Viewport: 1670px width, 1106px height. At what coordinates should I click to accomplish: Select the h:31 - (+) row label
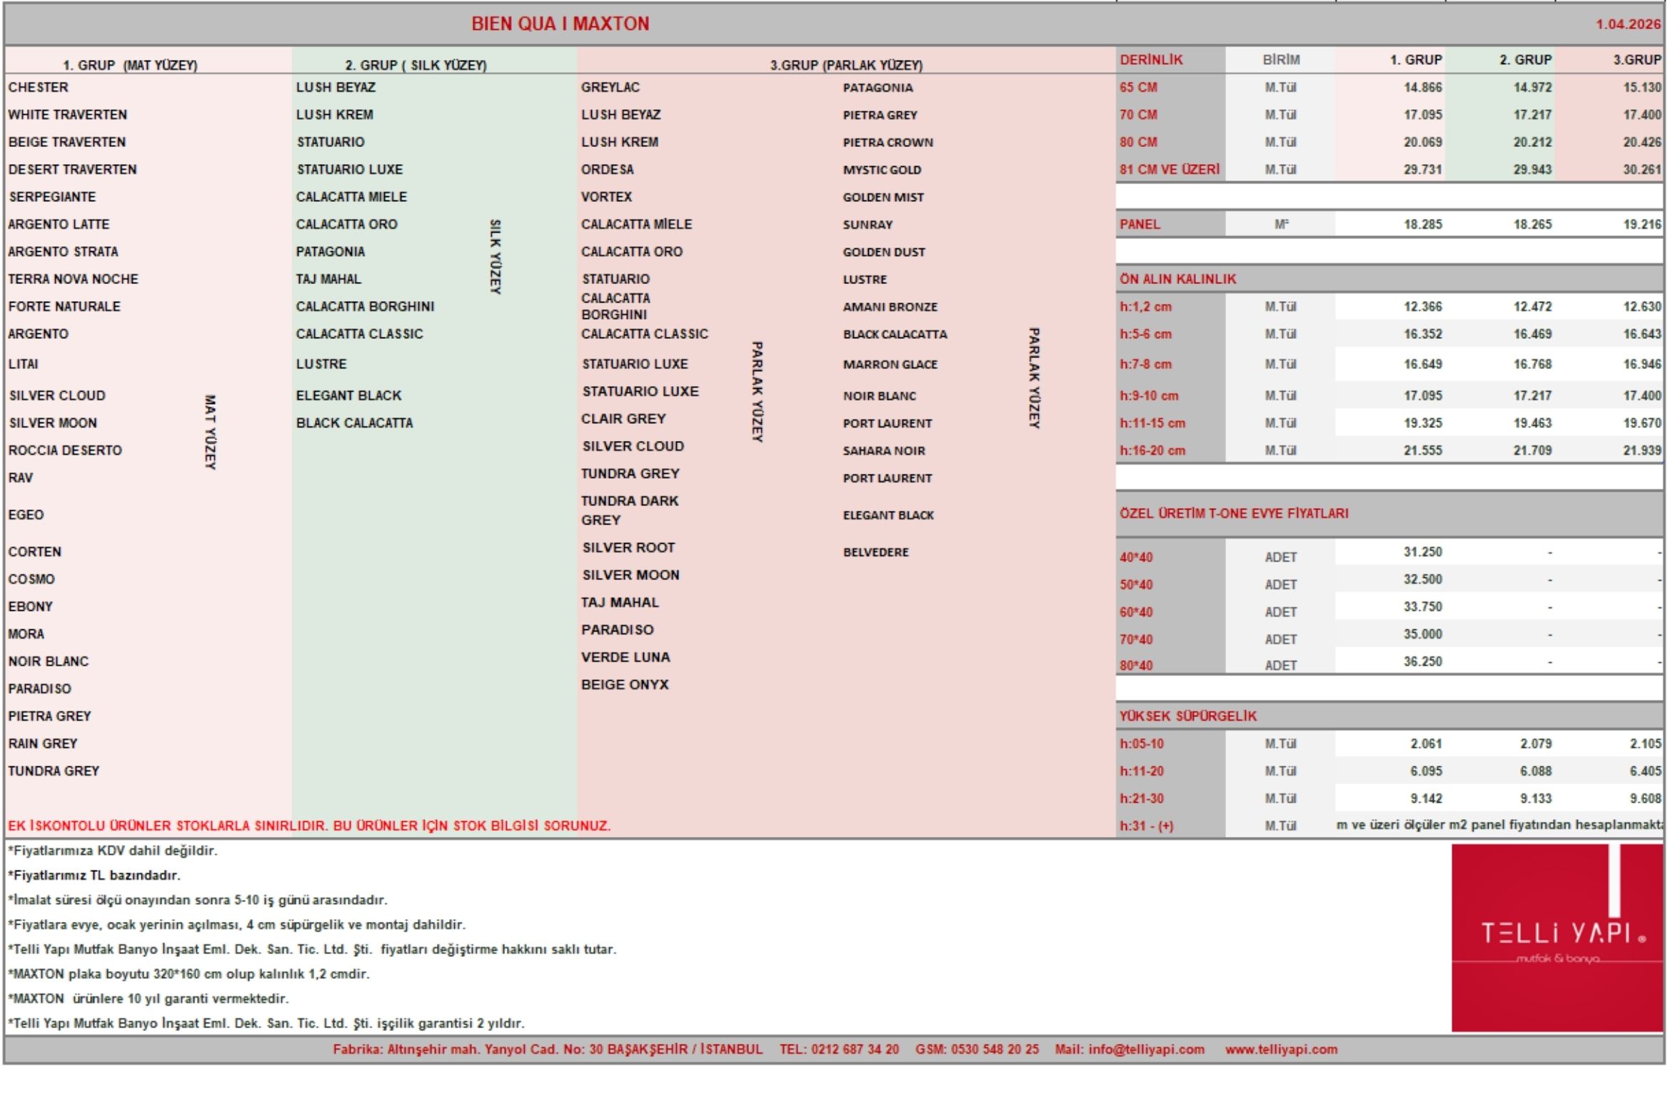tap(1146, 826)
